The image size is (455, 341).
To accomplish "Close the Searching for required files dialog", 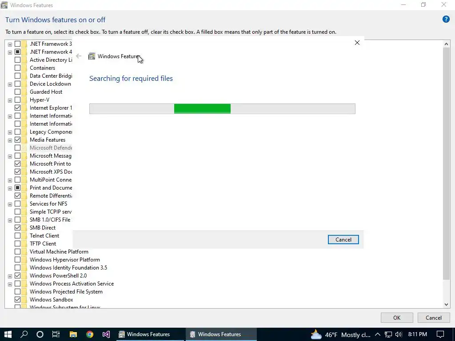I will pyautogui.click(x=357, y=43).
